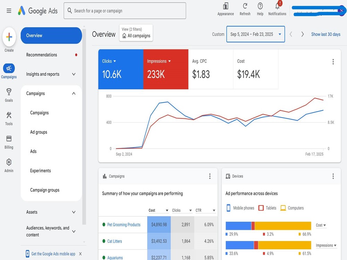The height and width of the screenshot is (260, 347).
Task: Collapse the Campaigns sidebar section
Action: (x=74, y=94)
